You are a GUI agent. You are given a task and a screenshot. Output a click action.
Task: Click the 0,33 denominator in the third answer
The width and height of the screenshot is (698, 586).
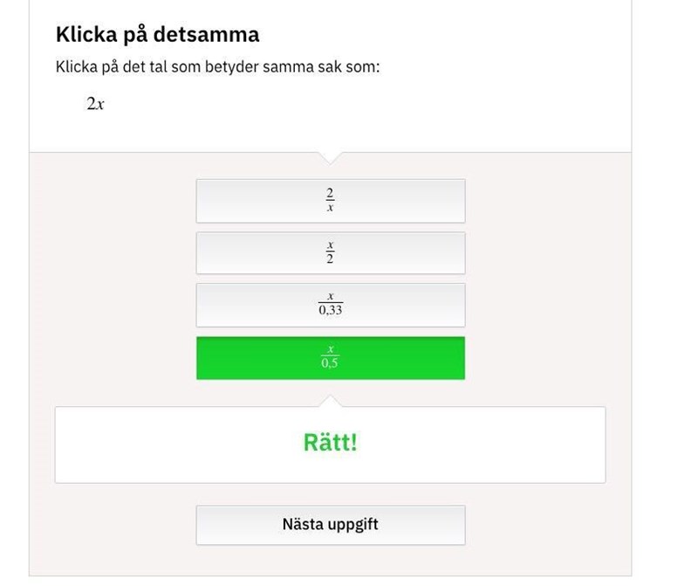click(330, 311)
